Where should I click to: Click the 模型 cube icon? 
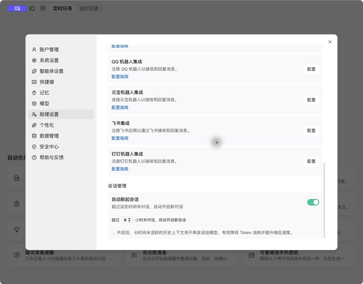point(34,104)
